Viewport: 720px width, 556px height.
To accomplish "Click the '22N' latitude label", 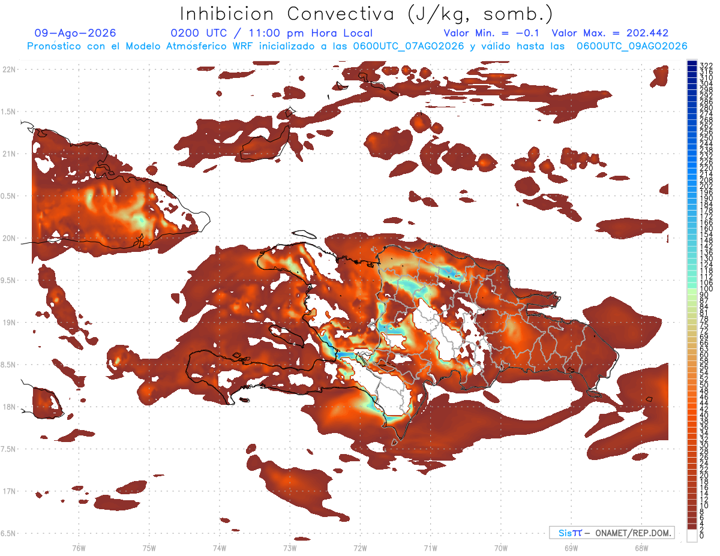I will (10, 70).
